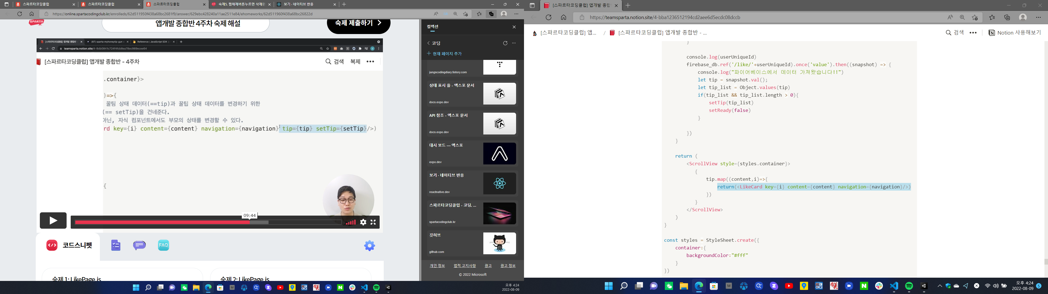The image size is (1048, 294).
Task: Adjust the video player volume bars
Action: (x=350, y=222)
